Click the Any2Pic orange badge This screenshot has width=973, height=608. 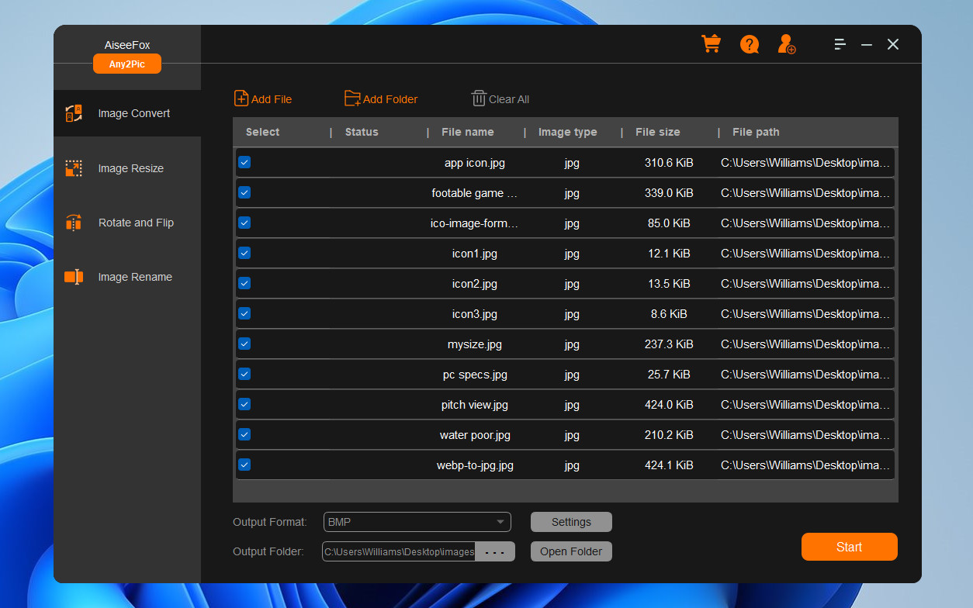point(127,64)
